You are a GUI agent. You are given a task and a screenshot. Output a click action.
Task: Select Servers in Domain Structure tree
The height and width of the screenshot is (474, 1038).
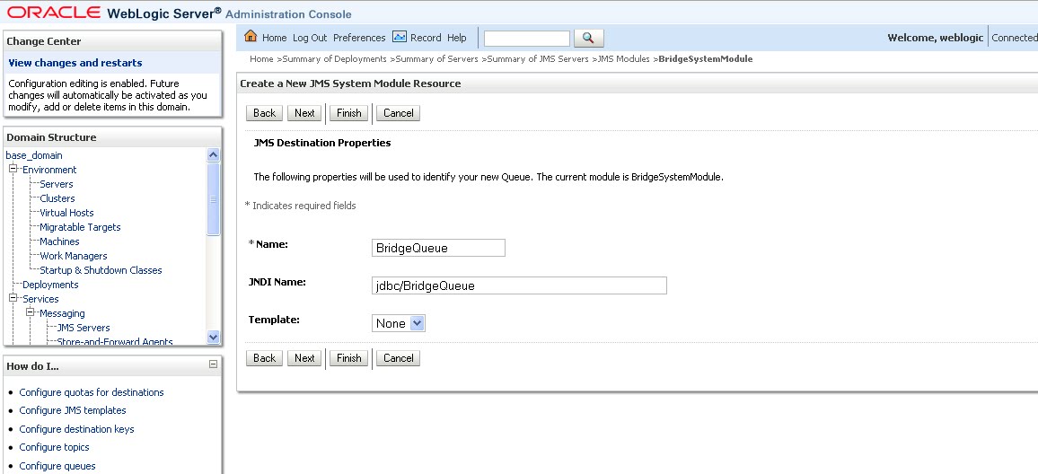pyautogui.click(x=57, y=184)
